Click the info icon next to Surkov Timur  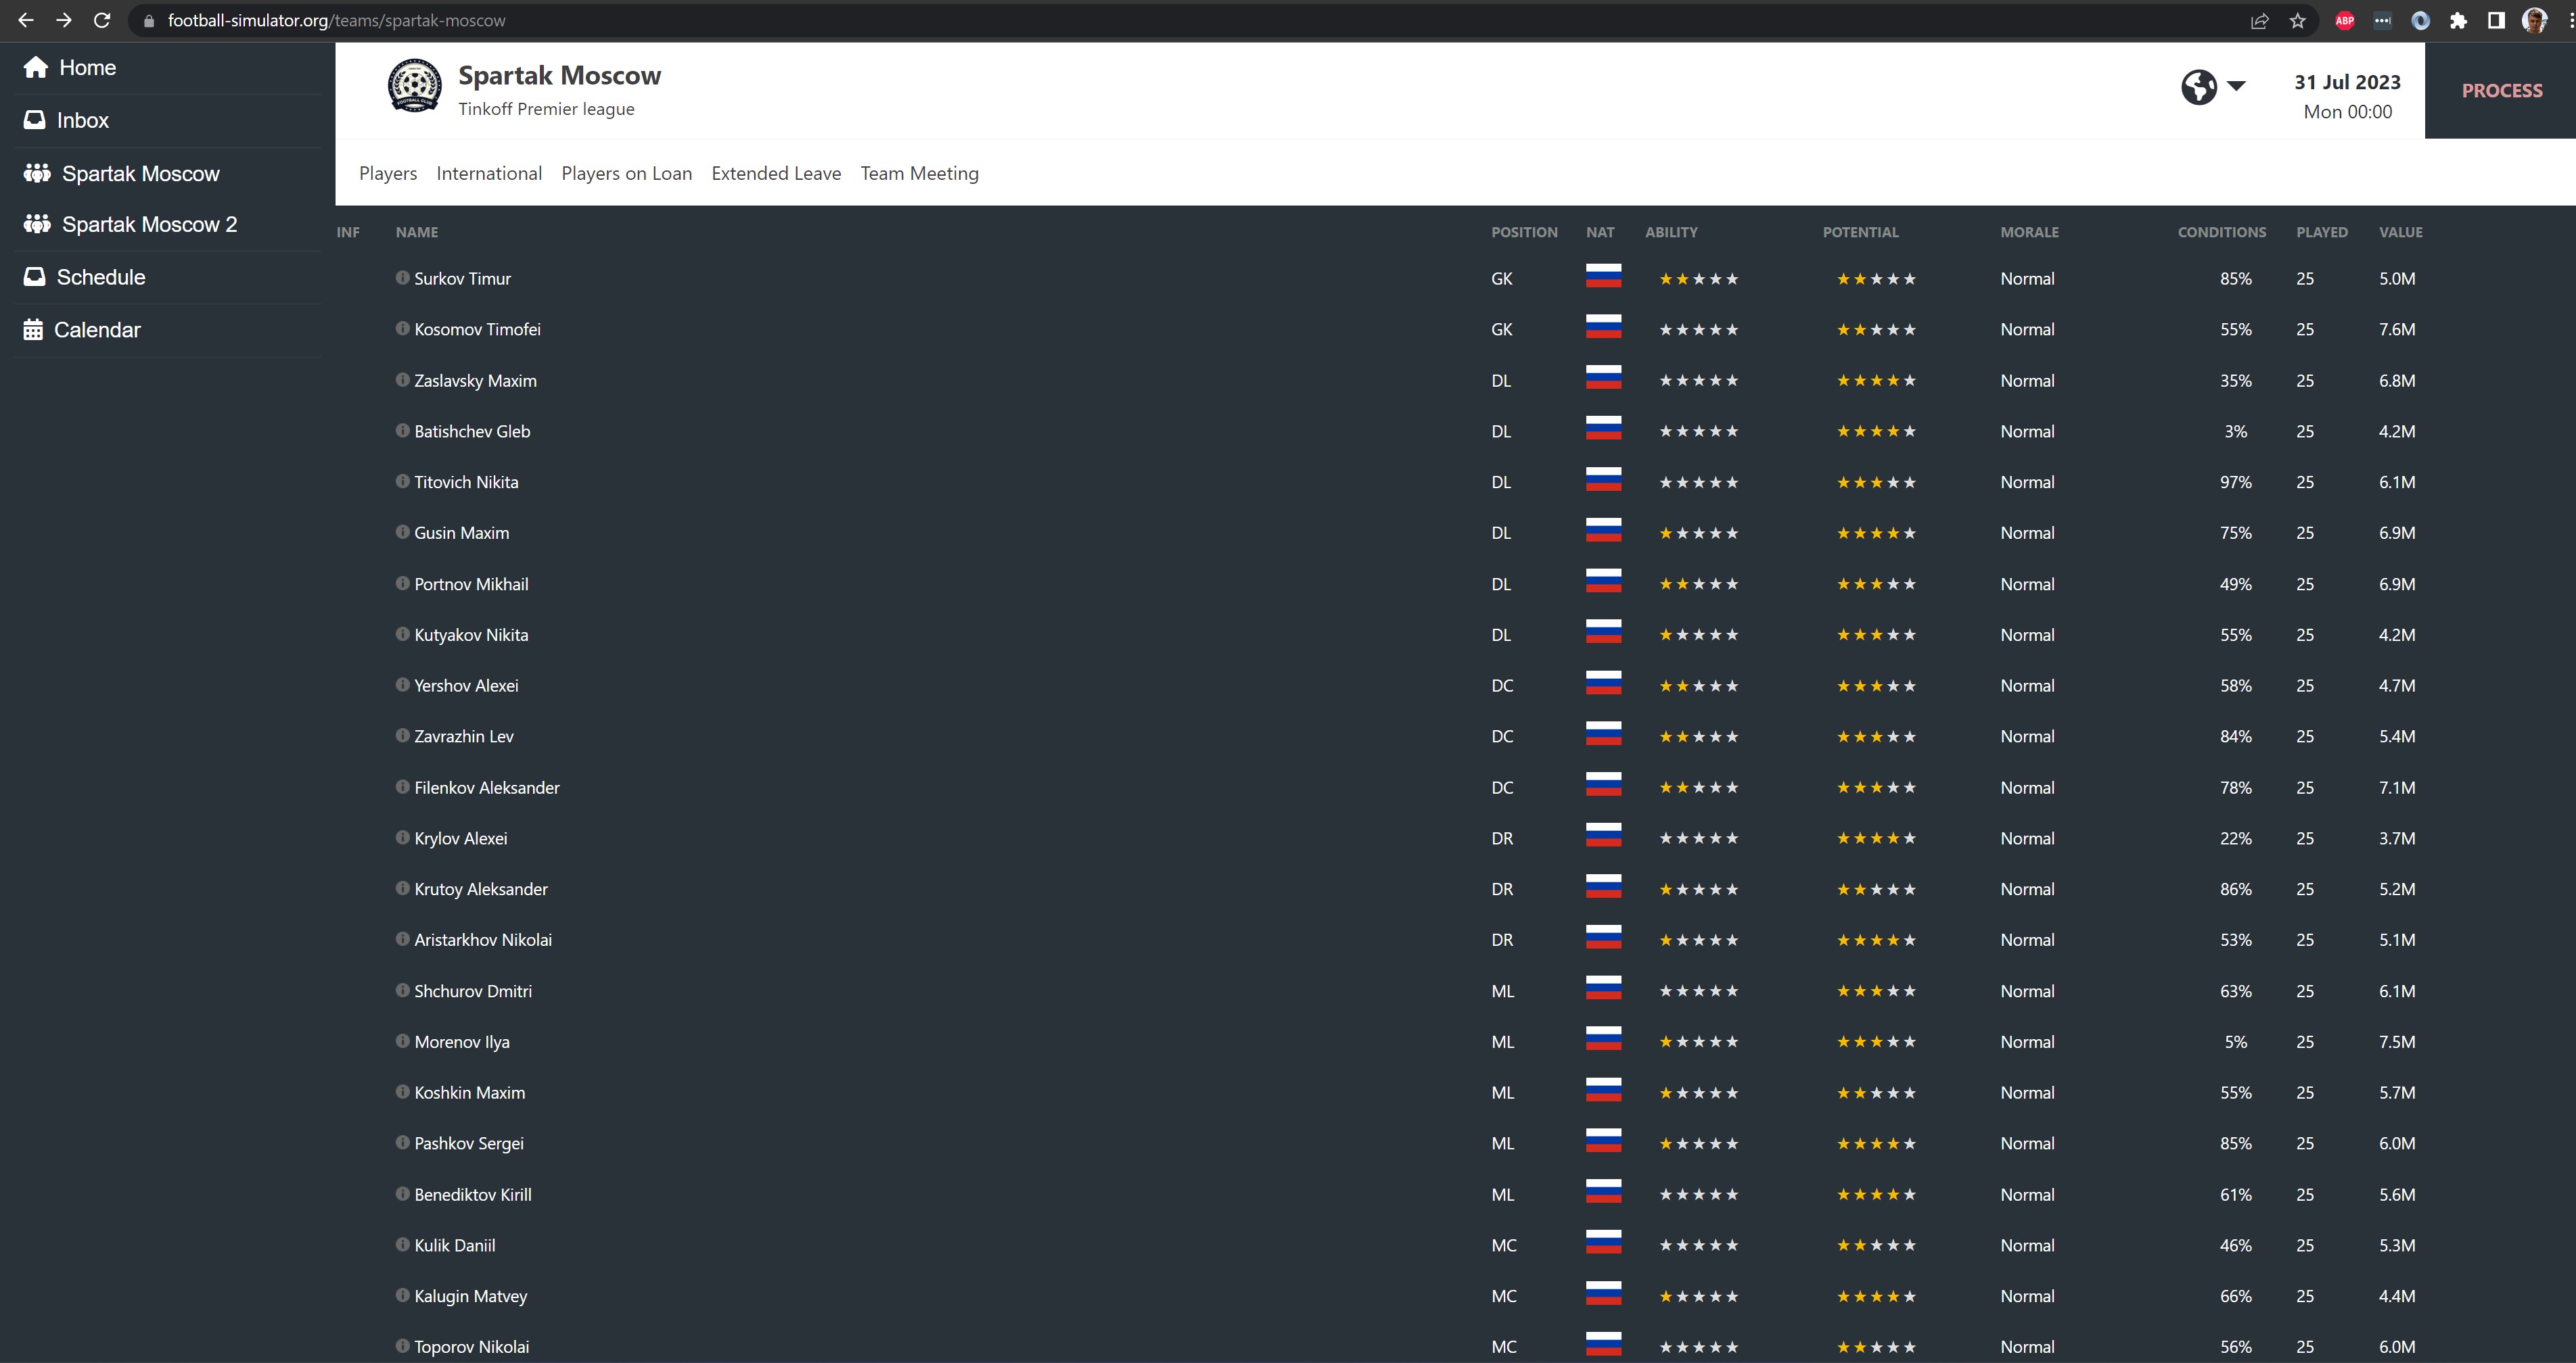tap(402, 278)
